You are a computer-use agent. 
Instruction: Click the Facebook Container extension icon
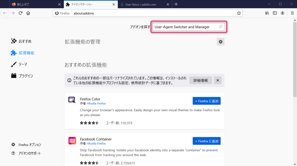pos(72,141)
